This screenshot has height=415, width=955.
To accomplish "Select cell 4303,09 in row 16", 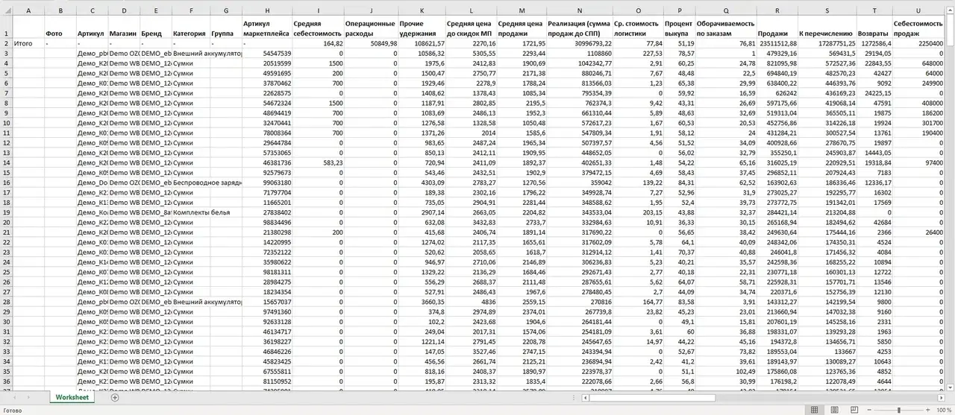I will 422,183.
